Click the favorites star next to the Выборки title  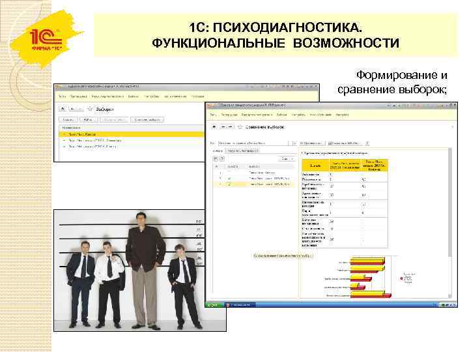90,109
